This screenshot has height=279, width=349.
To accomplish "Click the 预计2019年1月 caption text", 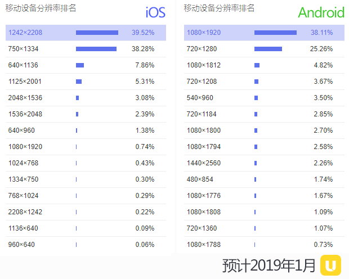I will (x=269, y=265).
